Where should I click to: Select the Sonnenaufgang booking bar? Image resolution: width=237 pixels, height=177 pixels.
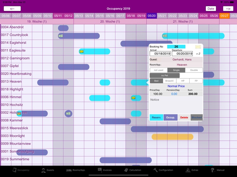[32, 152]
